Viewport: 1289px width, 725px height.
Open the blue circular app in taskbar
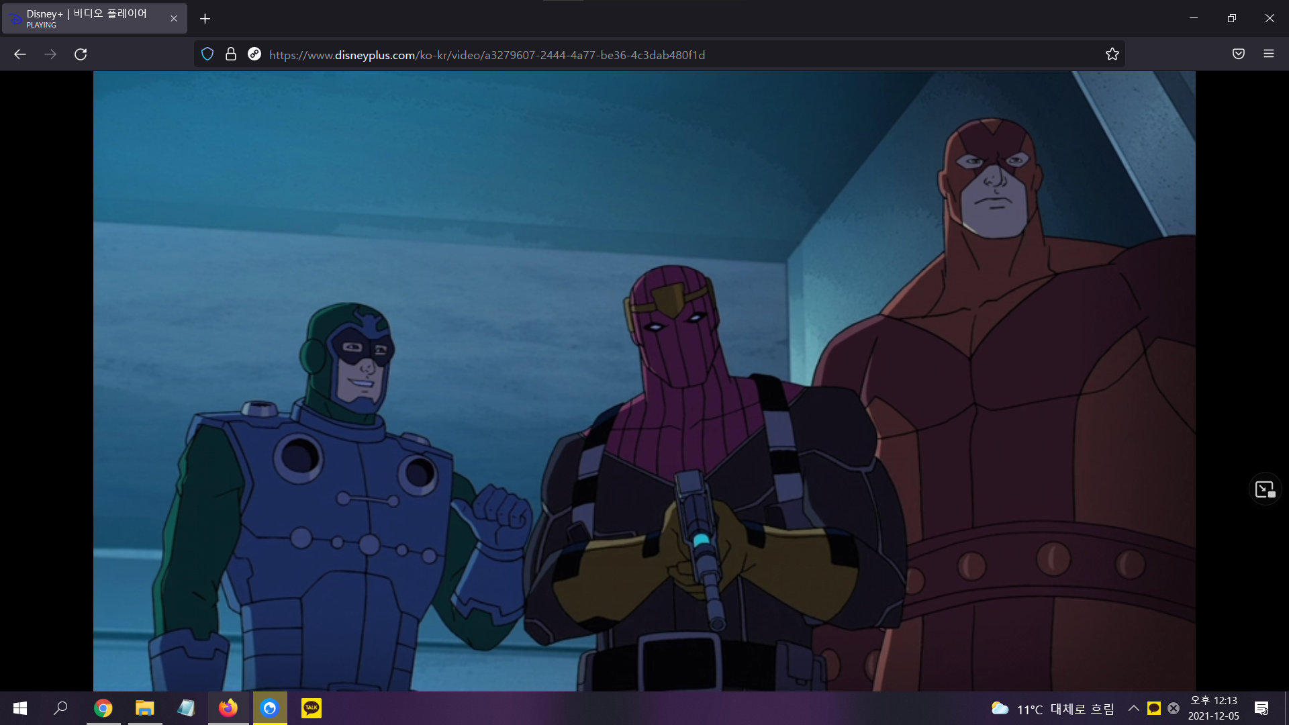tap(270, 708)
